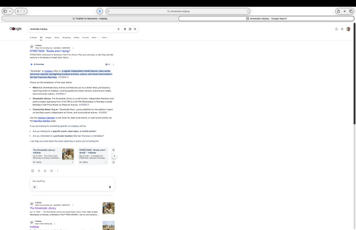Image resolution: width=356 pixels, height=230 pixels.
Task: Switch to Videos results tab
Action: click(76, 37)
